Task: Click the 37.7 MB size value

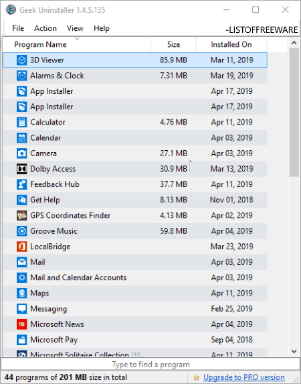Action: click(x=173, y=184)
